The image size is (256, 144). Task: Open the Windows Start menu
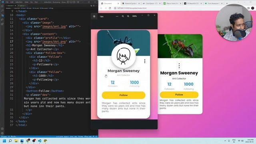click(x=4, y=141)
